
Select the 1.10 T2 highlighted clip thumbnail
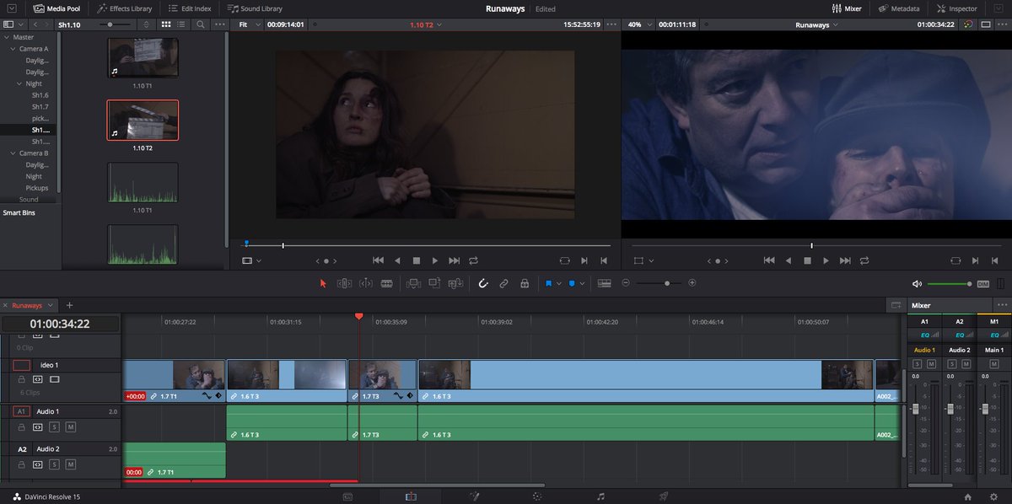pyautogui.click(x=143, y=121)
